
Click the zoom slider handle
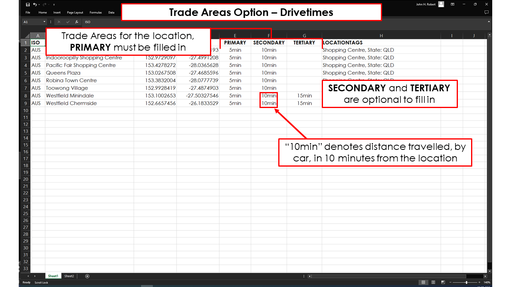tap(466, 282)
